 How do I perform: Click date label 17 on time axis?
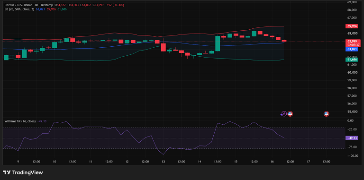pos(308,162)
